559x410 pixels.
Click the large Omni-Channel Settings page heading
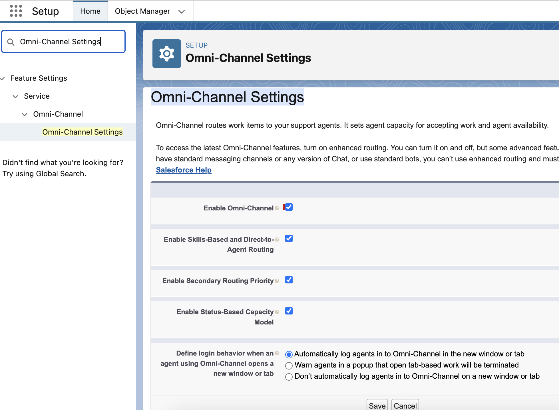coord(227,97)
